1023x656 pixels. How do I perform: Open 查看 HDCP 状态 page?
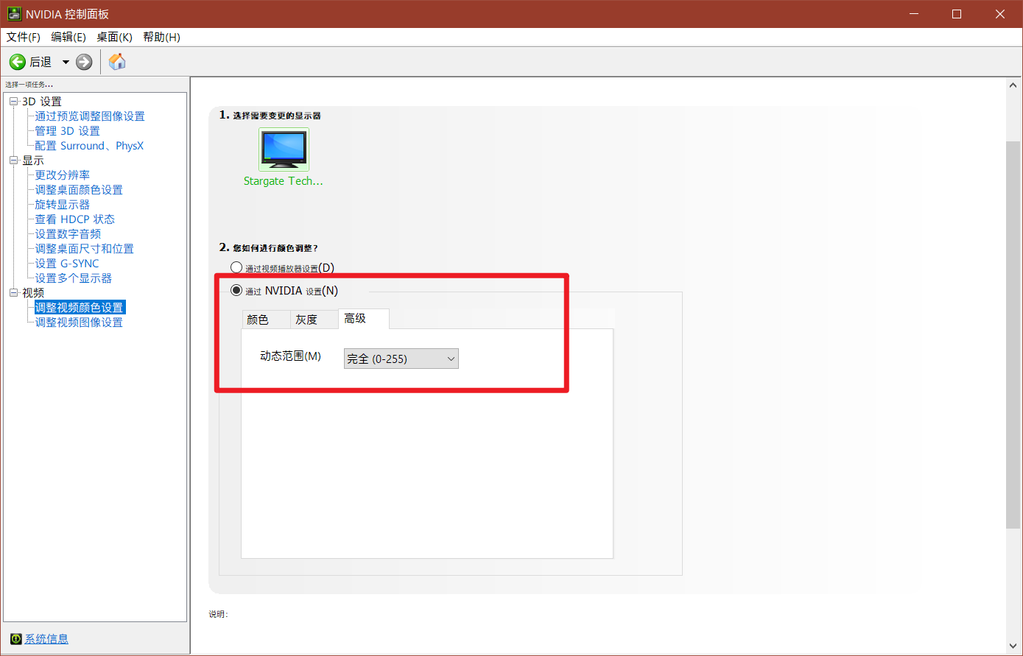tap(75, 219)
